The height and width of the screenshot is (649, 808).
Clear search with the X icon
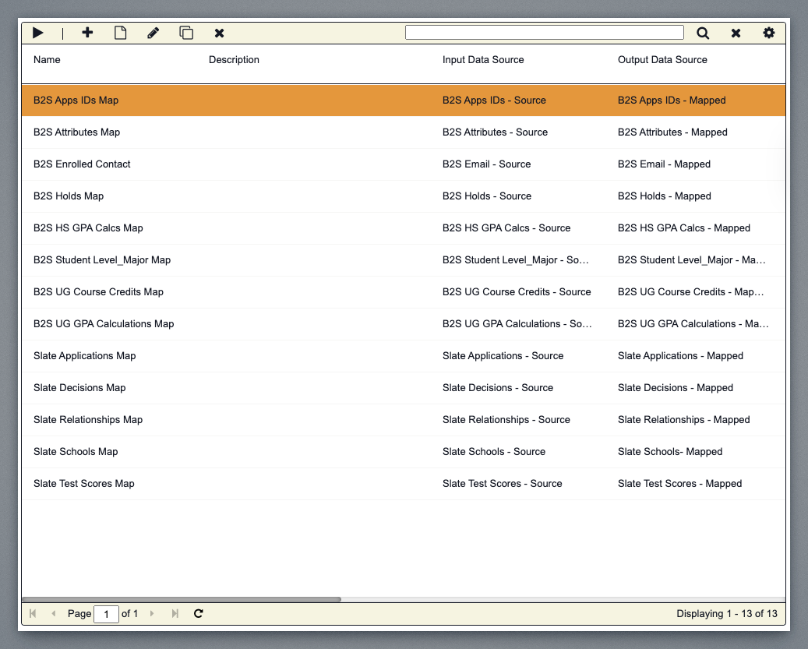[736, 33]
